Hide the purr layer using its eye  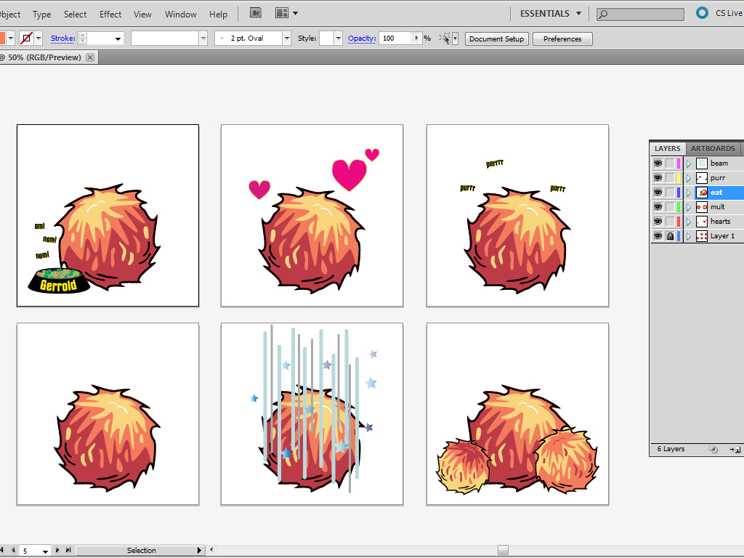pyautogui.click(x=658, y=178)
